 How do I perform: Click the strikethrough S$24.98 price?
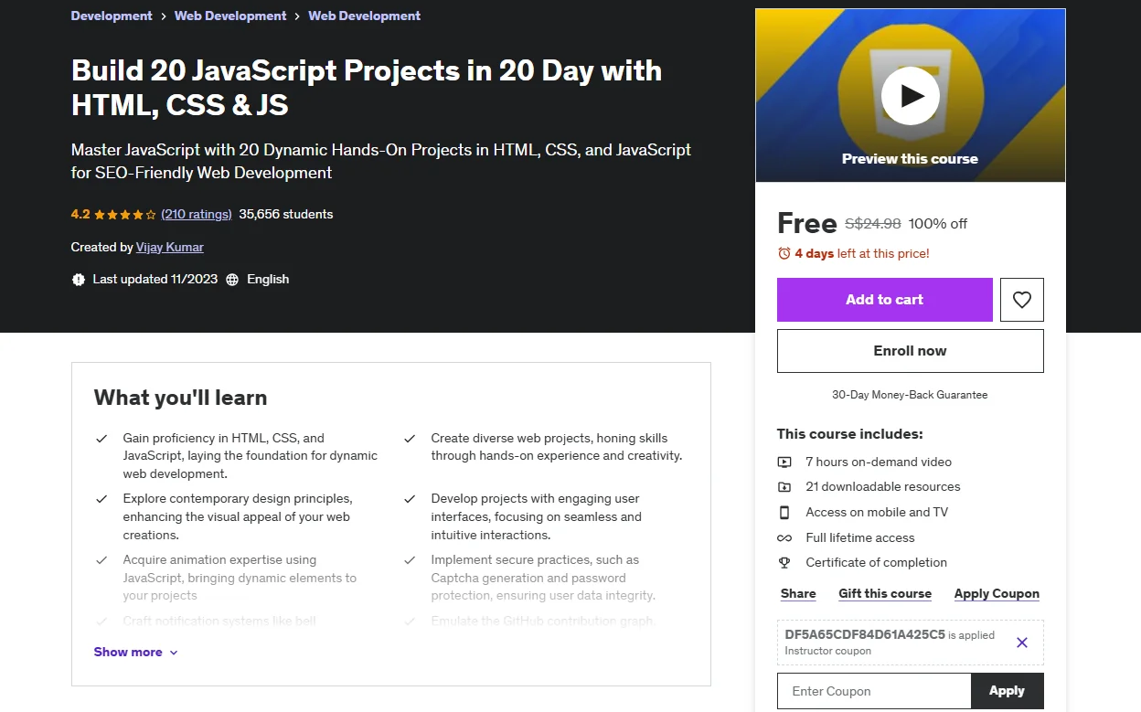[873, 223]
